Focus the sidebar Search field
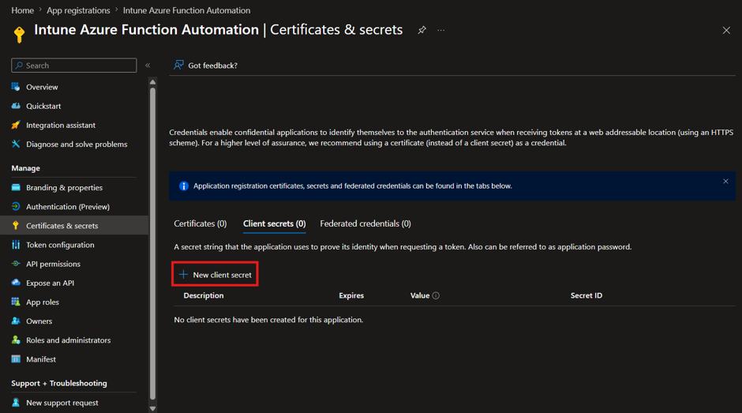Image resolution: width=742 pixels, height=413 pixels. 74,66
